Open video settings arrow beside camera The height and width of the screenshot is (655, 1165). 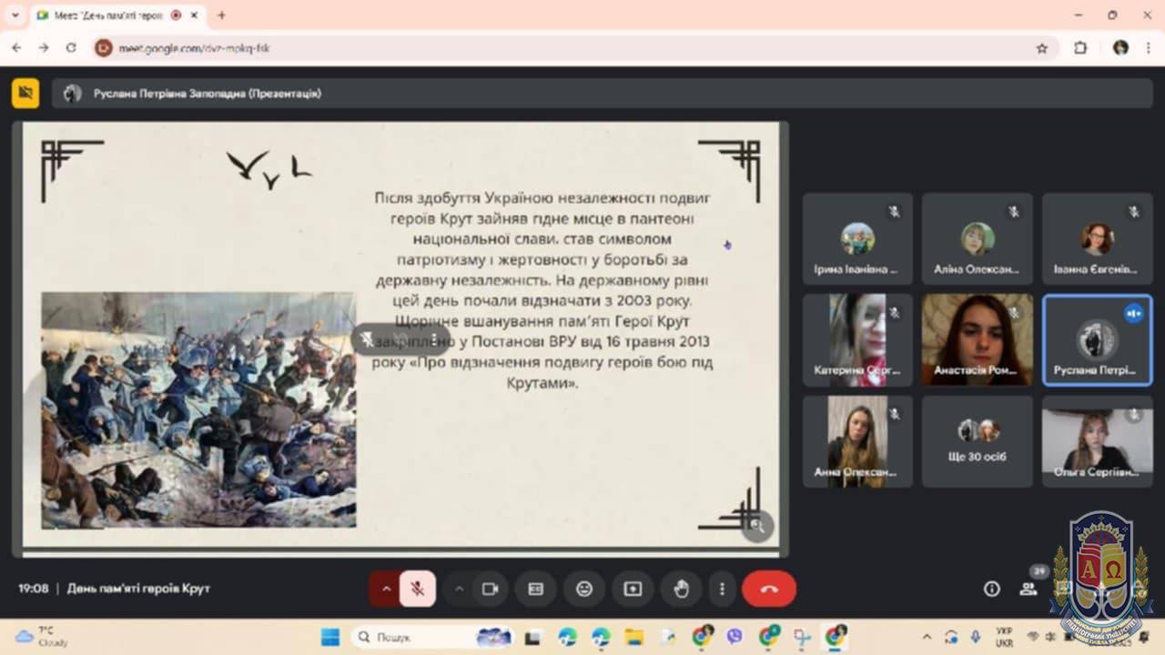tap(459, 589)
